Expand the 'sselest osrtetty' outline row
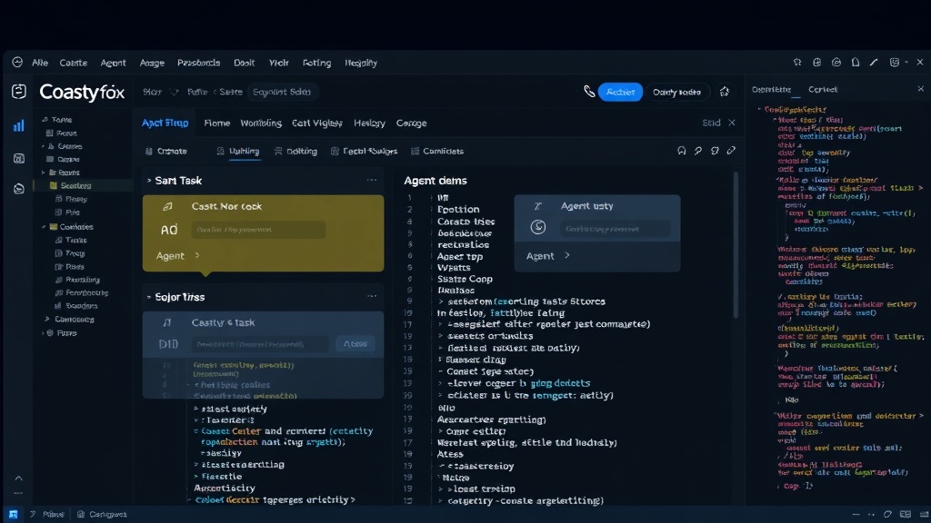This screenshot has width=931, height=523. [x=196, y=409]
